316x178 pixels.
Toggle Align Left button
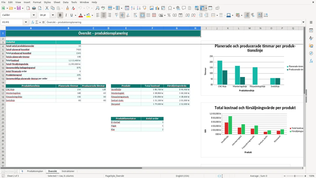[x=98, y=15]
